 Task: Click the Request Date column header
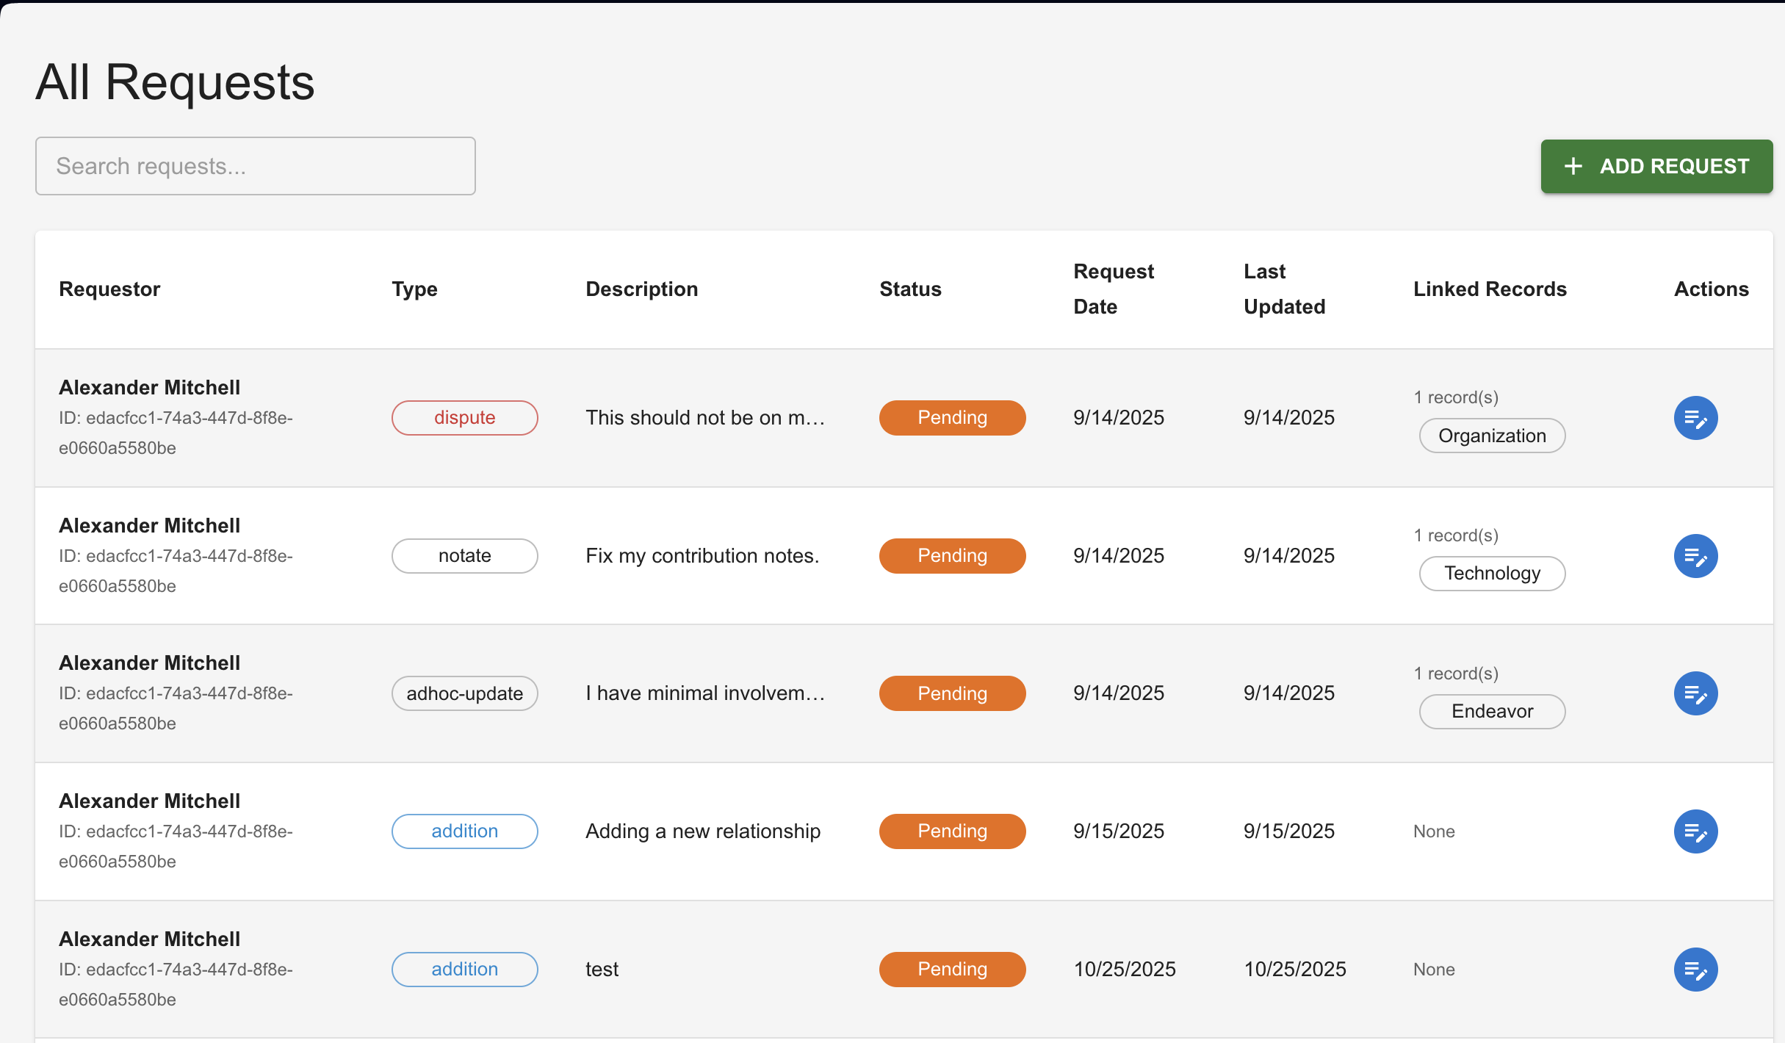[x=1113, y=289]
